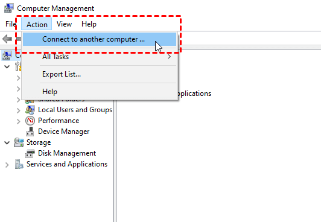
Task: Select Services and Applications tree item
Action: 67,164
